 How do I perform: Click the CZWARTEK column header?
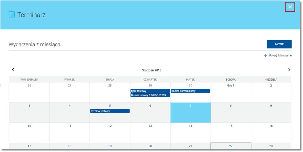click(150, 79)
